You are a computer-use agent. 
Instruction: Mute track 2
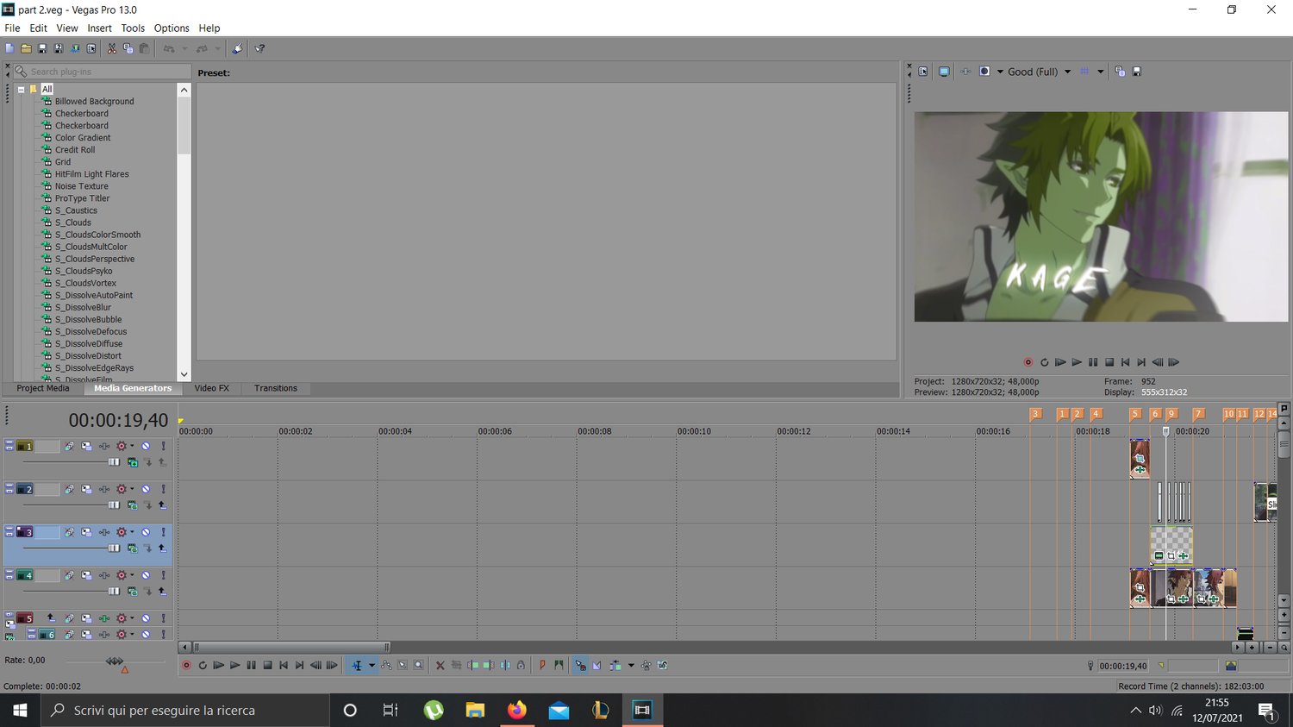146,489
